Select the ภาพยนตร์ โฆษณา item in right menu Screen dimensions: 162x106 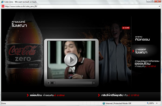141,51
